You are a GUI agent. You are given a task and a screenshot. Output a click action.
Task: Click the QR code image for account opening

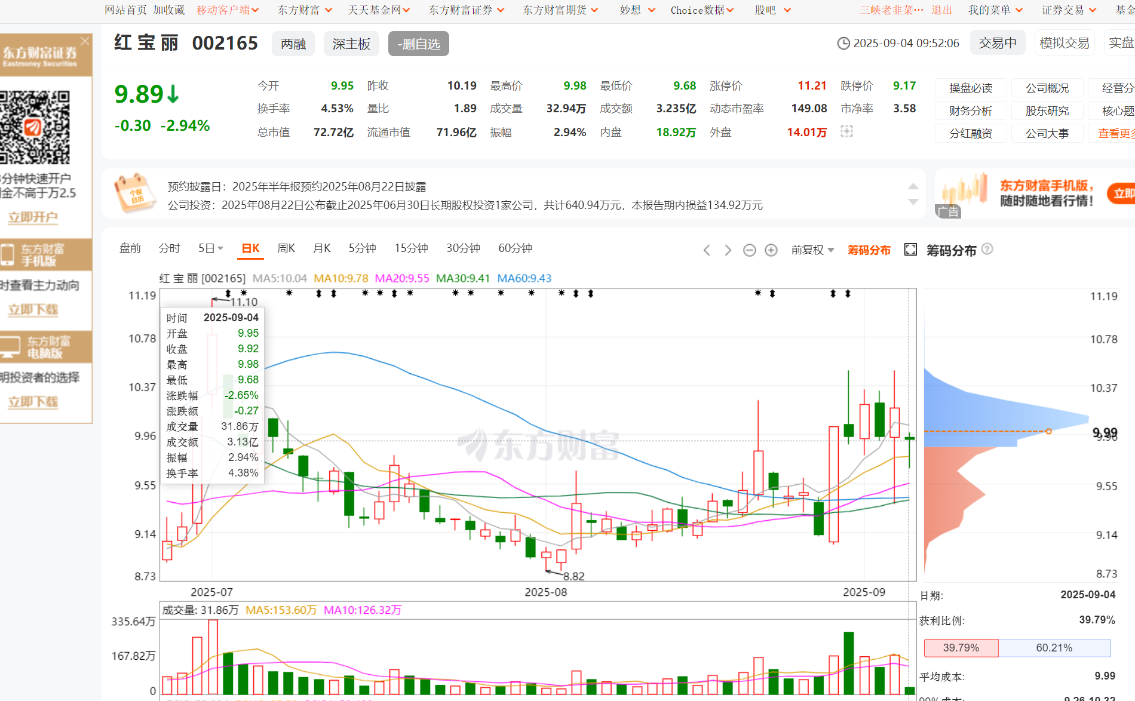point(35,127)
